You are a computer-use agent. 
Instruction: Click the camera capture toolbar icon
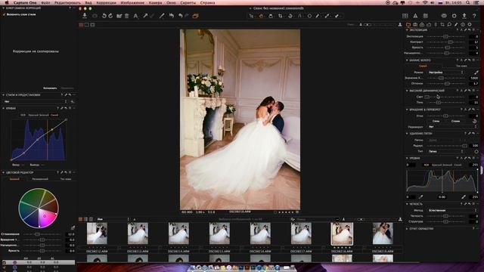click(x=95, y=16)
